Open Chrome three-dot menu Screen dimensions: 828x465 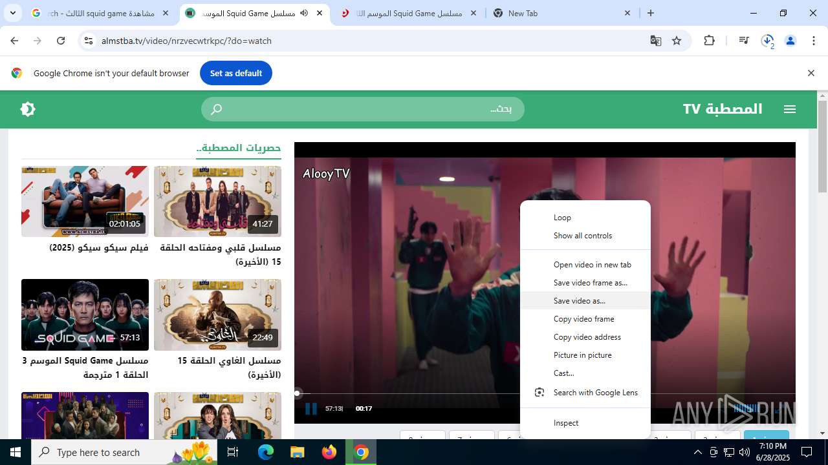point(813,41)
